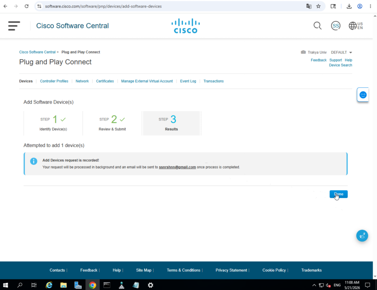This screenshot has width=377, height=290.
Task: Click the Done button
Action: 338,194
